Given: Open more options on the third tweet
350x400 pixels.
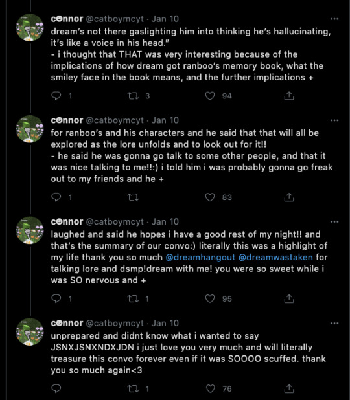Looking at the screenshot, I should 334,222.
